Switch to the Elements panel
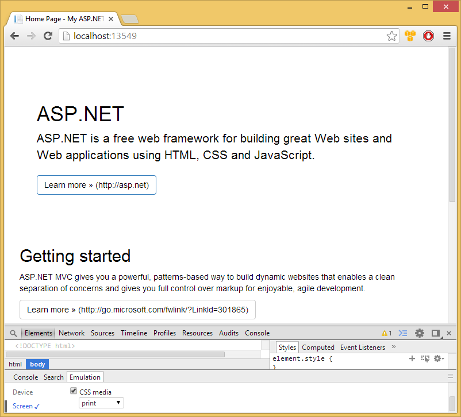The width and height of the screenshot is (461, 417). [x=38, y=333]
